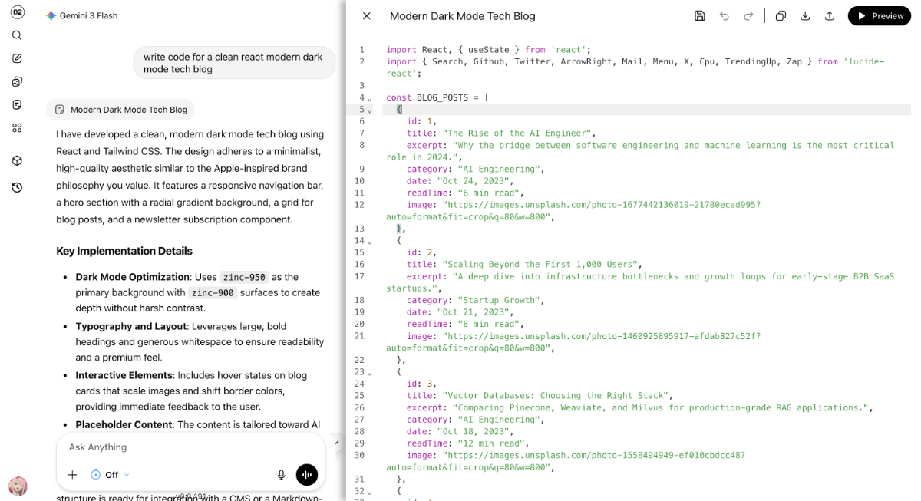
Task: Start voice mode with black waveform button
Action: click(x=307, y=475)
